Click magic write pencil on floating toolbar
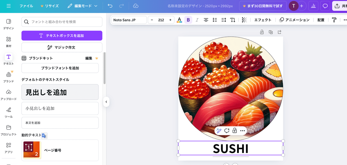The width and height of the screenshot is (347, 165). (219, 131)
